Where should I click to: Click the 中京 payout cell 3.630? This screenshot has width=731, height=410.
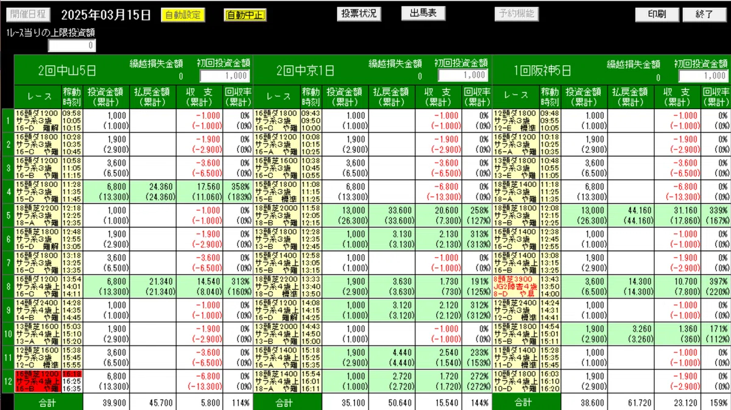392,286
